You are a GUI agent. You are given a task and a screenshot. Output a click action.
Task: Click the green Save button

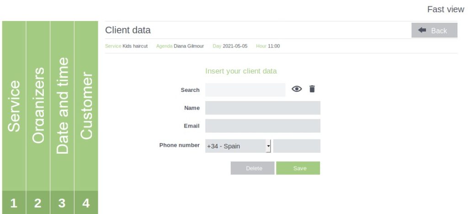298,168
